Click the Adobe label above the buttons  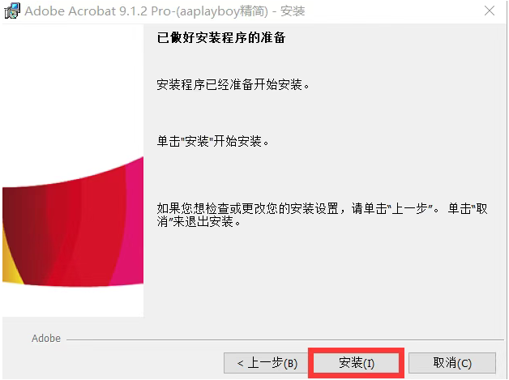(46, 339)
